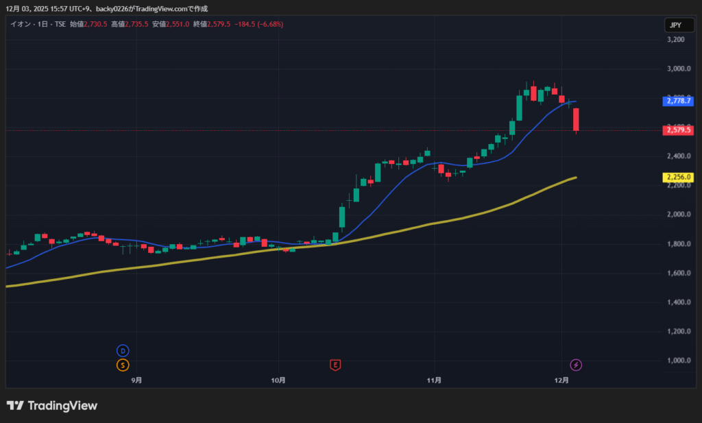Click the イオン symbol name in header
This screenshot has height=423, width=702.
click(19, 24)
